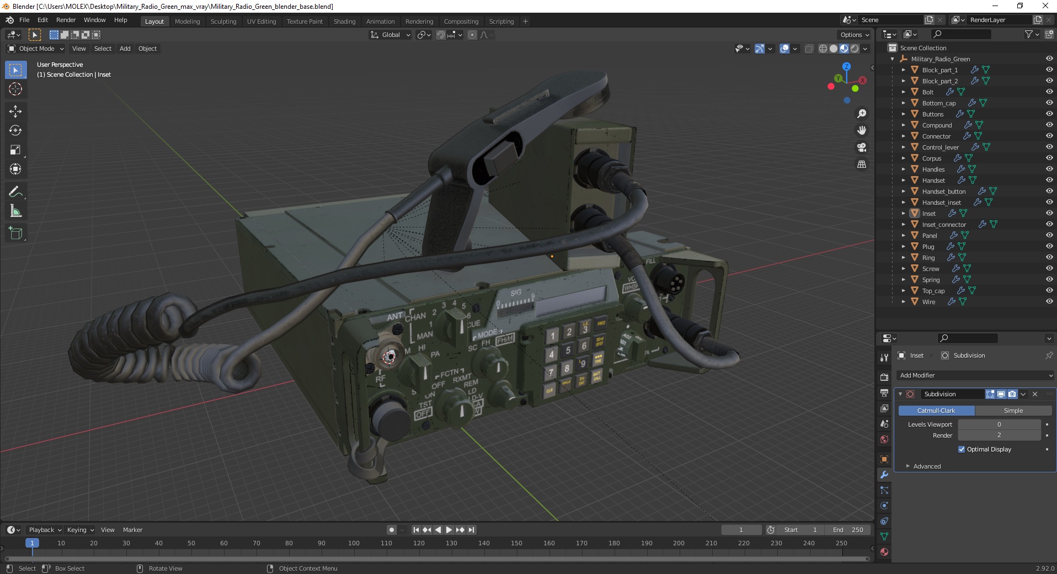Open the Object Mode dropdown
Viewport: 1057px width, 574px height.
pos(36,49)
